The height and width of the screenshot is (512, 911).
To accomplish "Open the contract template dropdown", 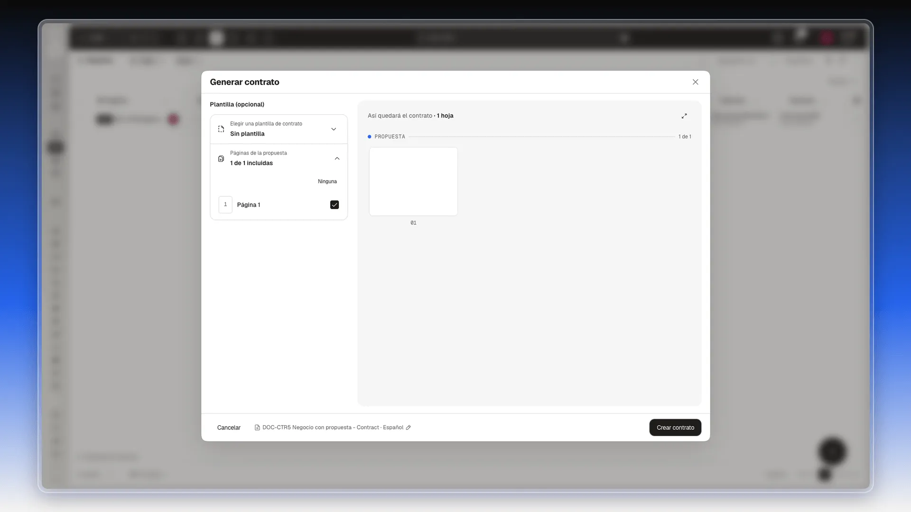I will coord(279,129).
